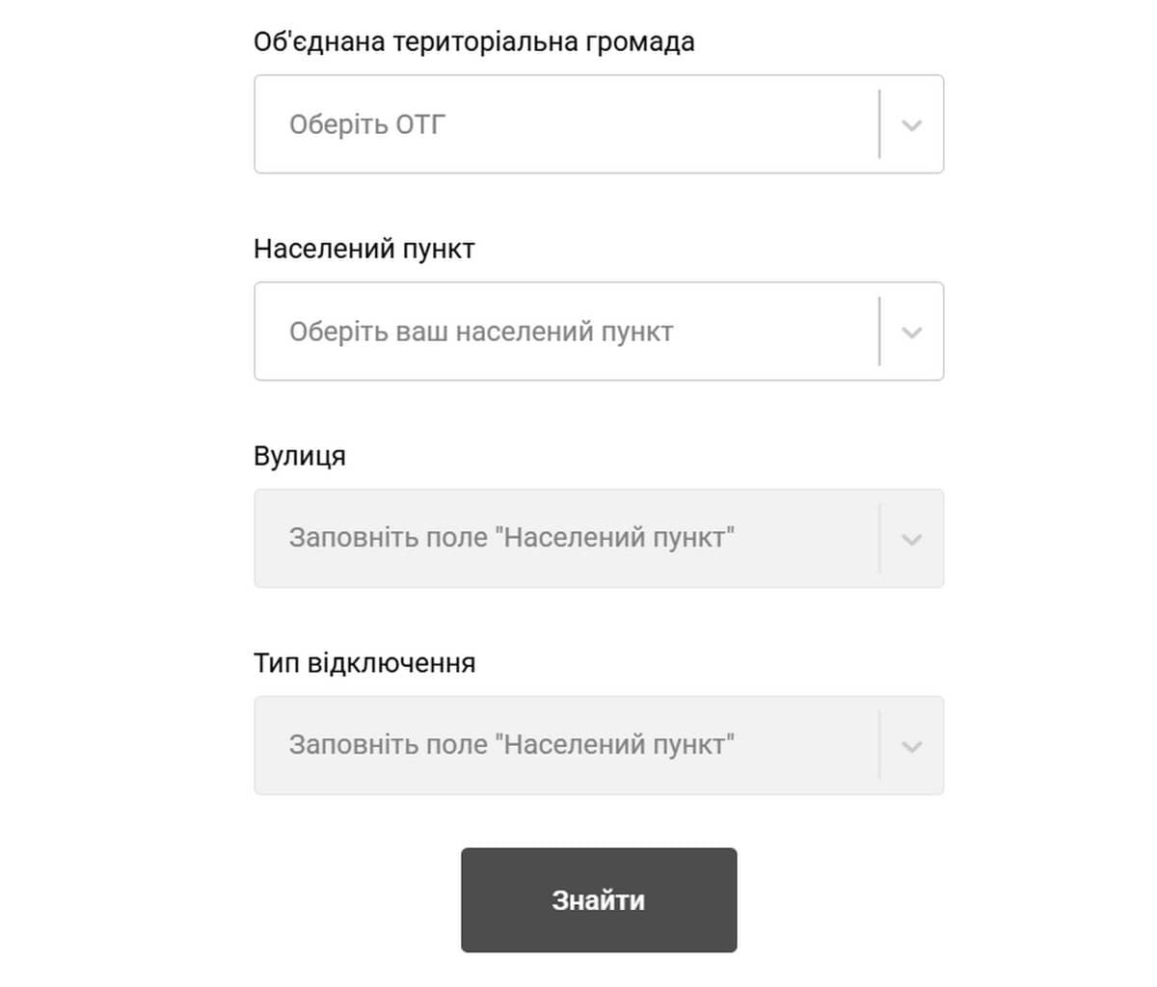Open the Об'єднана територіальна громада combo box
This screenshot has height=987, width=1157.
(578, 124)
